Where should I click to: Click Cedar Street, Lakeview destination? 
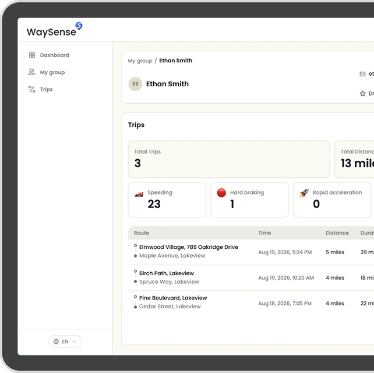click(170, 307)
